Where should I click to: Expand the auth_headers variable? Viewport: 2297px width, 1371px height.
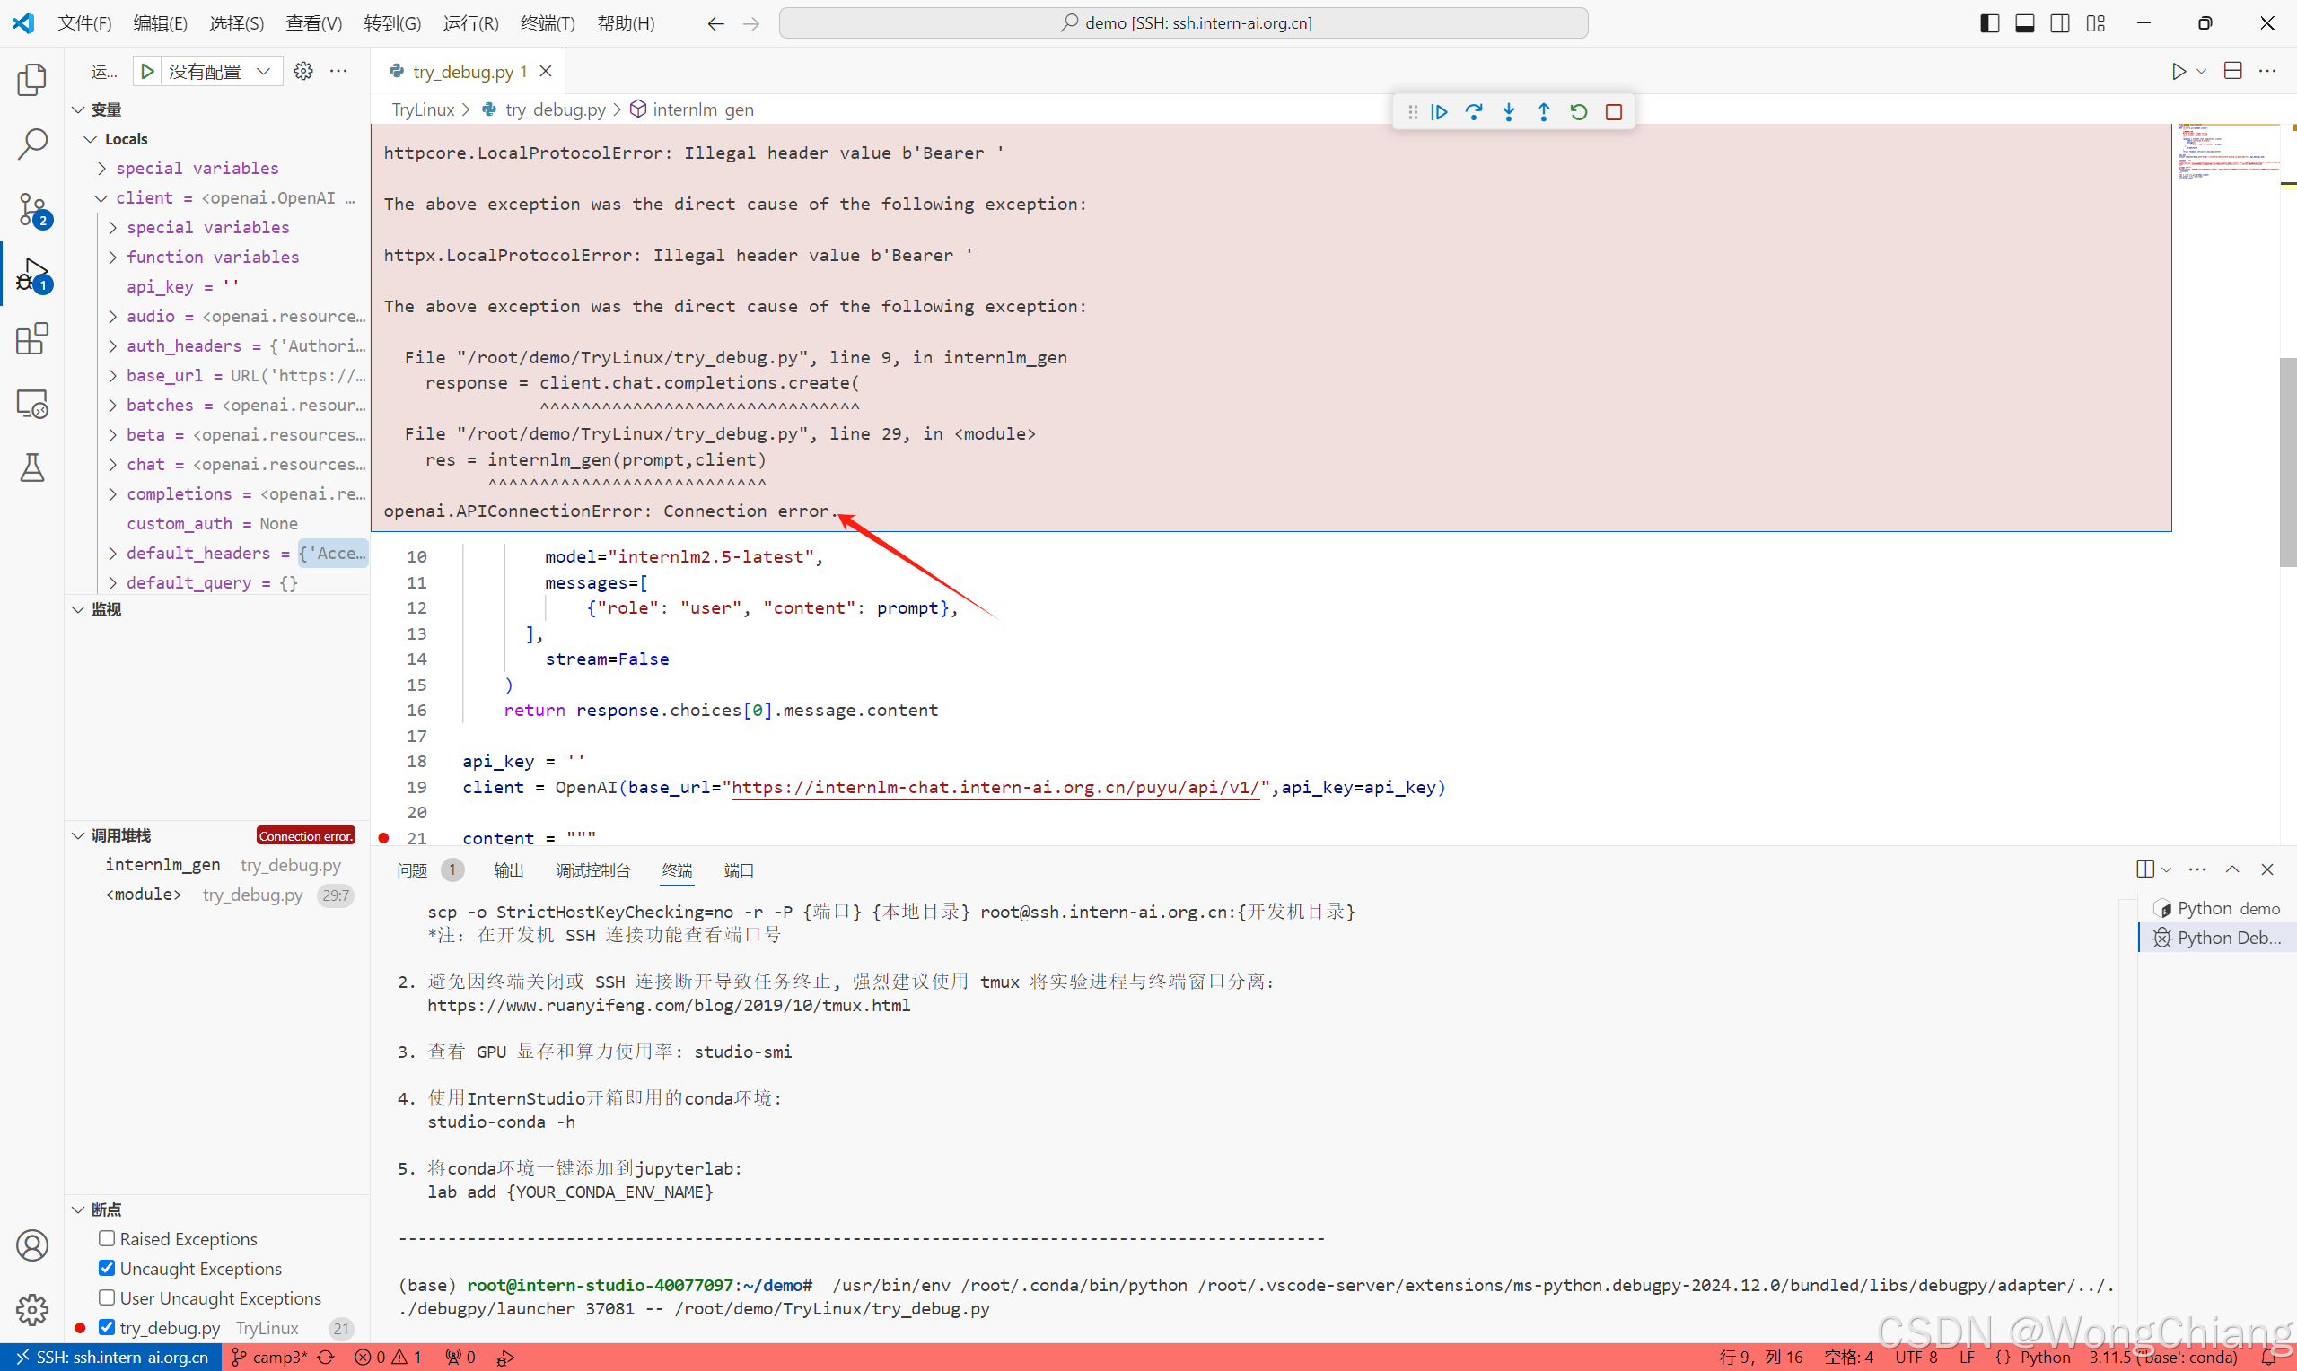pyautogui.click(x=113, y=346)
